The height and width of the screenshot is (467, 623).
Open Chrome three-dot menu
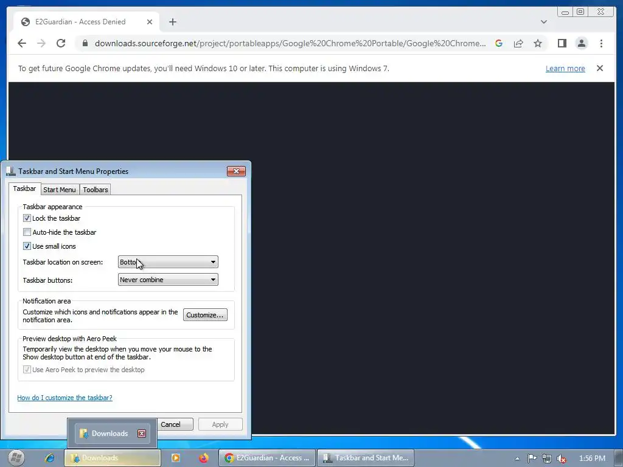click(x=601, y=43)
